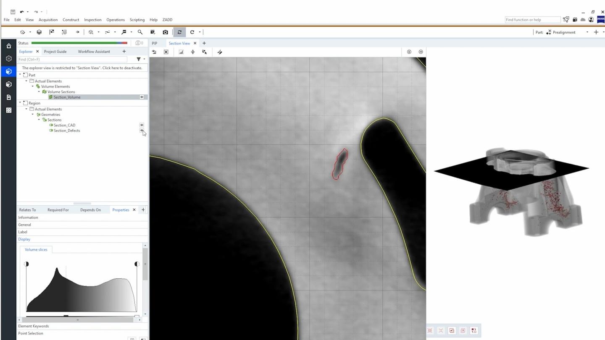Toggle visibility of the Section_Volume element

click(142, 97)
